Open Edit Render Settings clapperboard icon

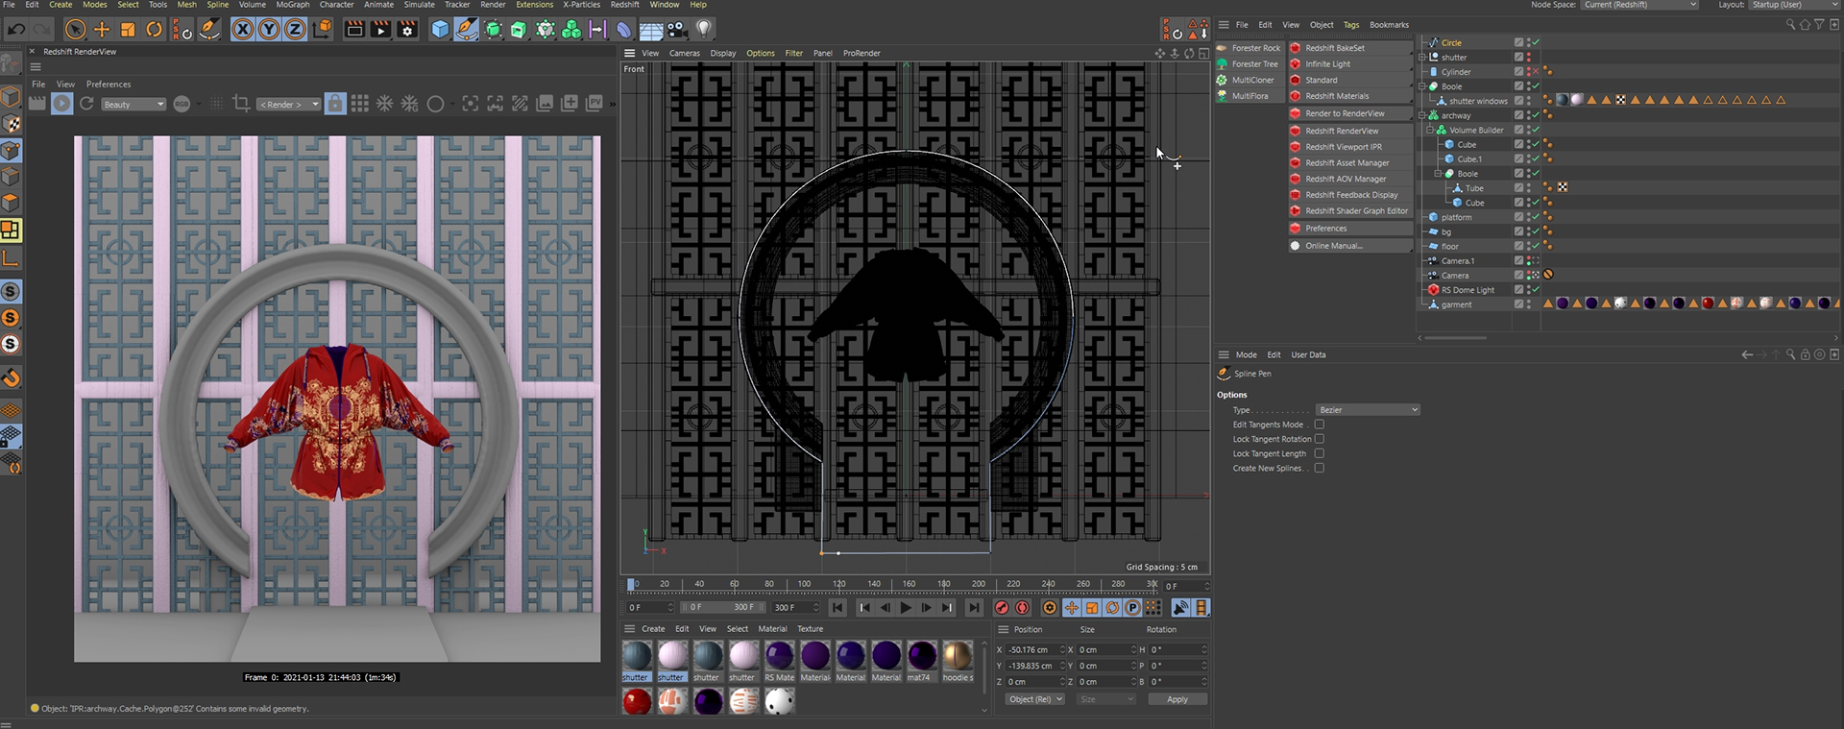407,30
